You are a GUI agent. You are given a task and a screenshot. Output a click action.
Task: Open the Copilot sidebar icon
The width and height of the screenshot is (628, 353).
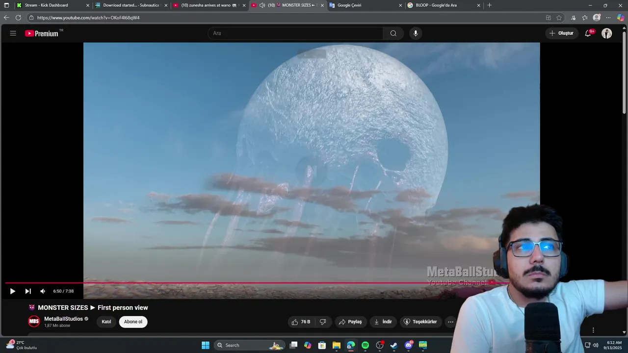click(621, 18)
